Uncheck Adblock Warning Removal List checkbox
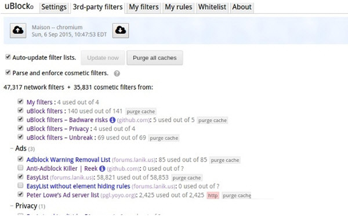The image size is (348, 216). tap(20, 159)
